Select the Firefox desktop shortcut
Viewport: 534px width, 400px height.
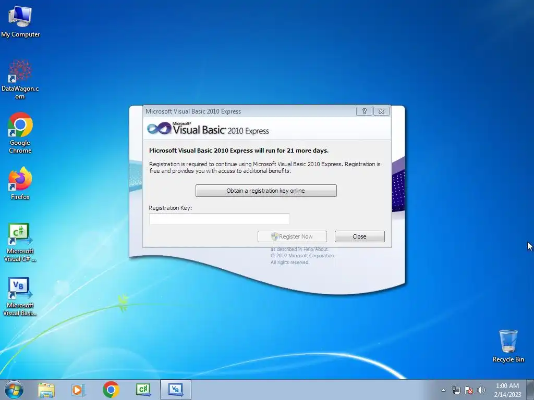point(20,183)
